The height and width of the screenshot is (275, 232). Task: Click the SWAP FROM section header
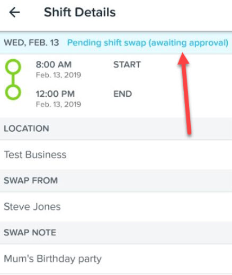[x=116, y=180]
